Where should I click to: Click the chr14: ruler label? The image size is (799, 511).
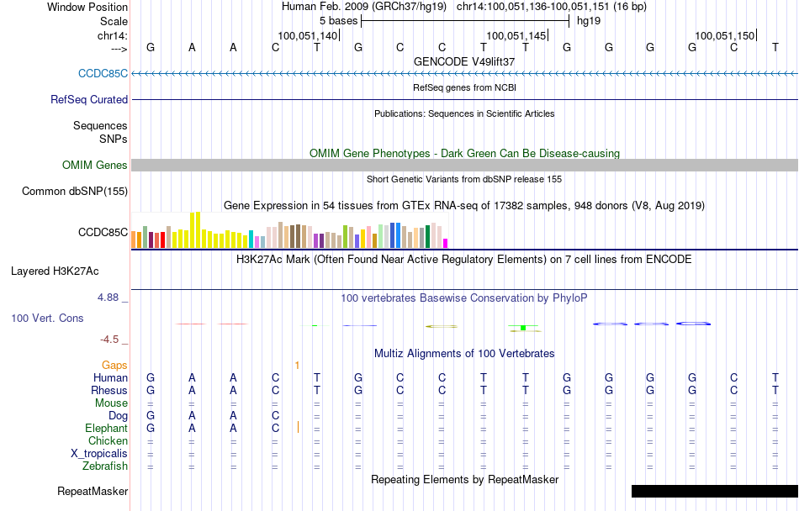click(x=113, y=35)
